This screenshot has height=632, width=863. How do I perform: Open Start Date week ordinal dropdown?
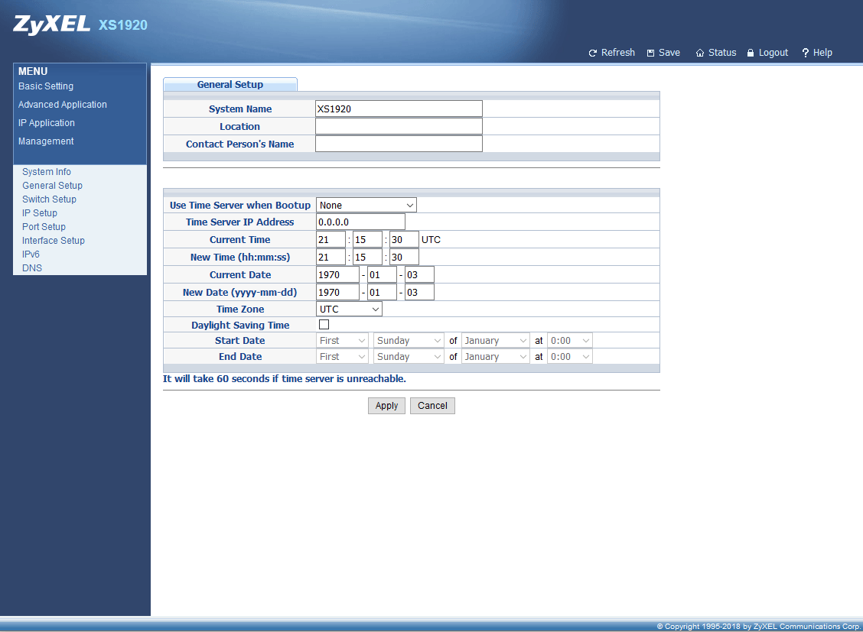(342, 341)
